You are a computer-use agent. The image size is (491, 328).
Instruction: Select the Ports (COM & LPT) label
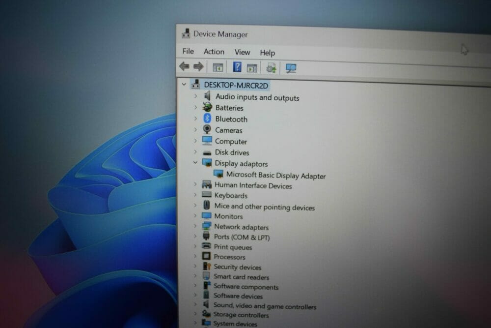click(x=242, y=237)
